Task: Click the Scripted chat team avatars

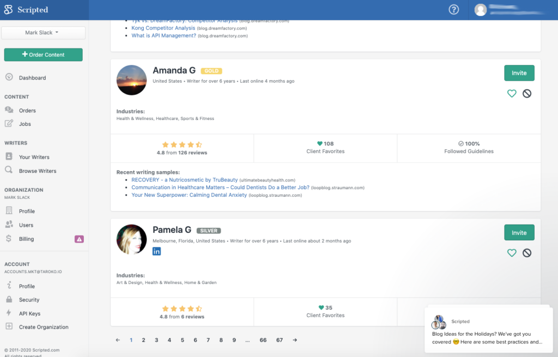Action: [439, 322]
